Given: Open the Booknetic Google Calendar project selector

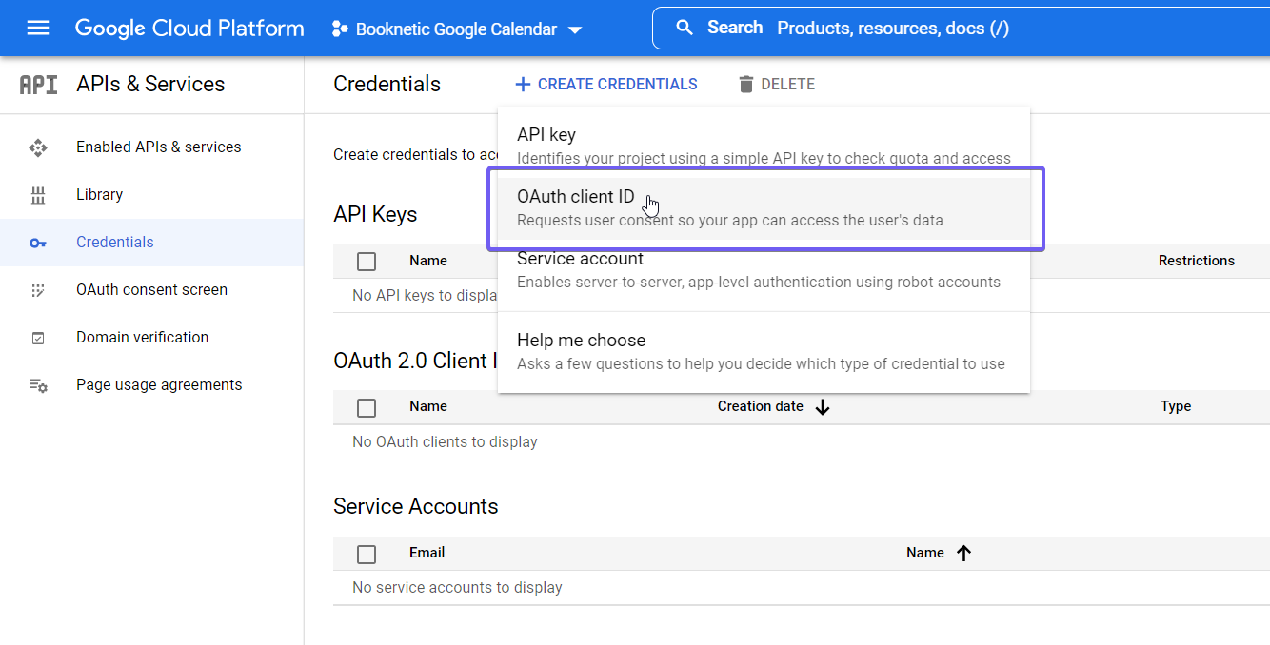Looking at the screenshot, I should coord(456,29).
